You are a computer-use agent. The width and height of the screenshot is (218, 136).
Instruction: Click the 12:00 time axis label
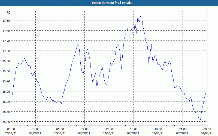(109, 129)
